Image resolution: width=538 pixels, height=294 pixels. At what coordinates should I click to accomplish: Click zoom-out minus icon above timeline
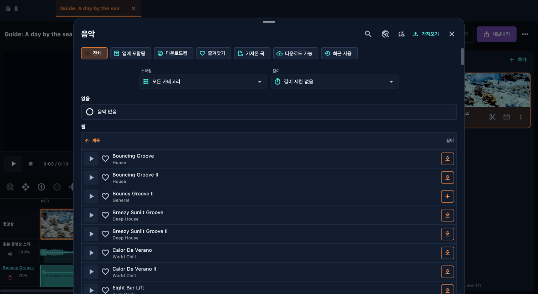point(57,187)
